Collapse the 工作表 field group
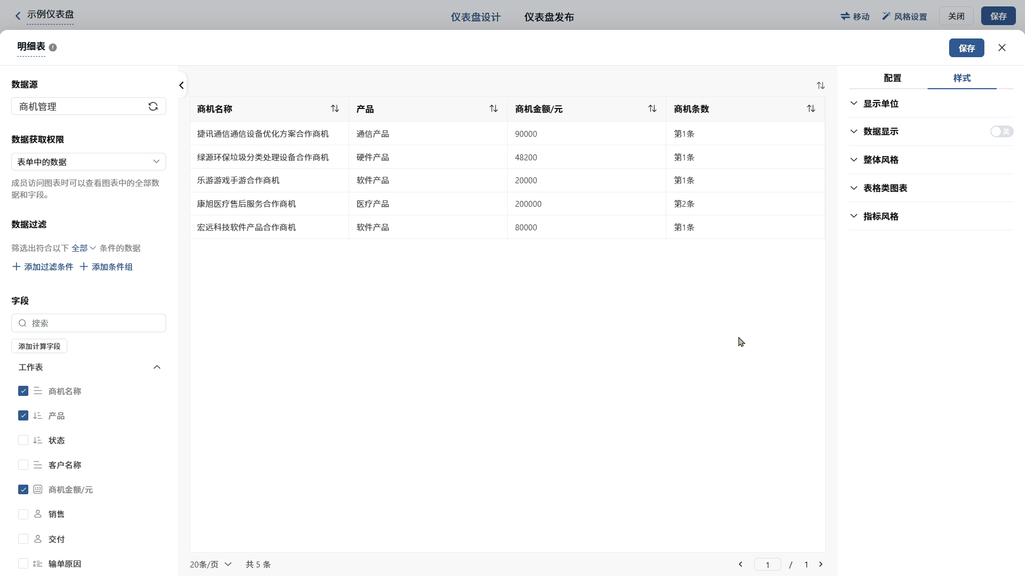This screenshot has width=1025, height=576. 157,367
